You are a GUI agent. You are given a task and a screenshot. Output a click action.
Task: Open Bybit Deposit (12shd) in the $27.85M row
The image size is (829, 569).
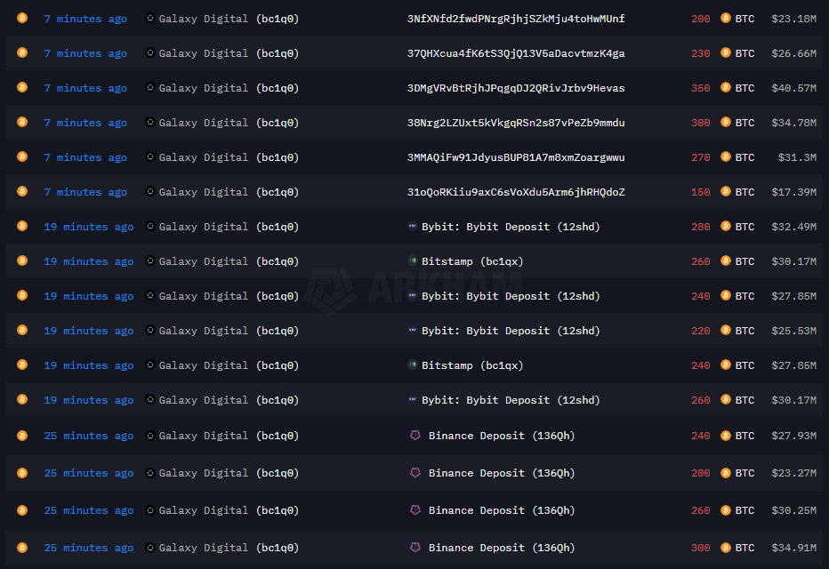(x=511, y=296)
